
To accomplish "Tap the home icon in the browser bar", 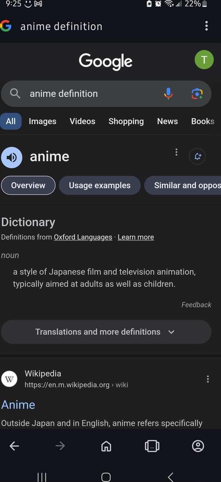I will [106, 446].
